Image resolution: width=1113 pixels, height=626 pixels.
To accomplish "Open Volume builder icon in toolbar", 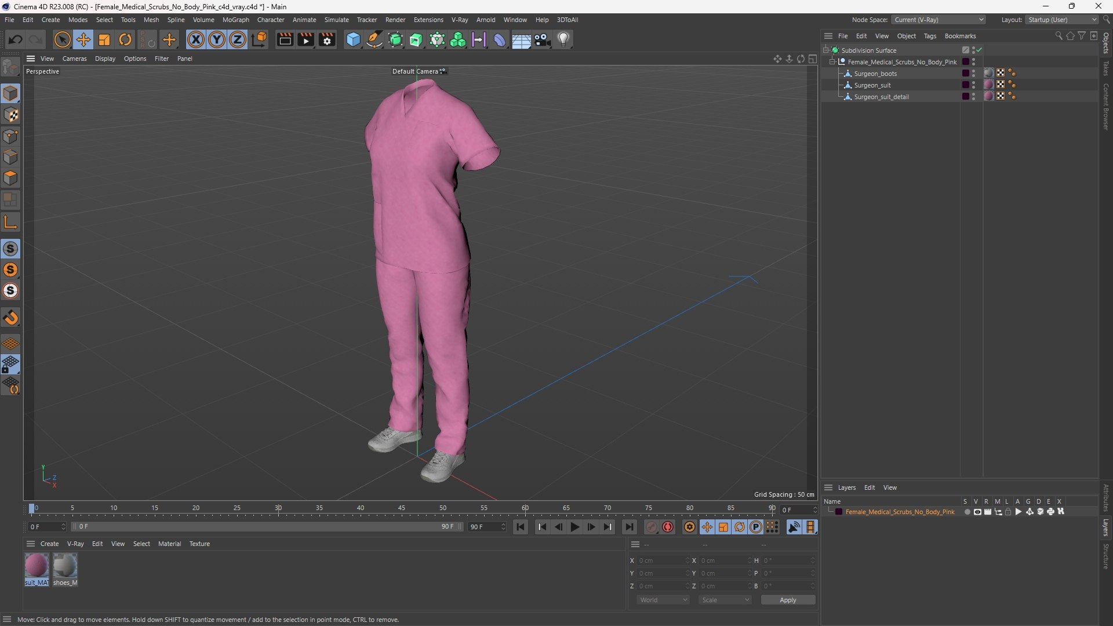I will (458, 39).
